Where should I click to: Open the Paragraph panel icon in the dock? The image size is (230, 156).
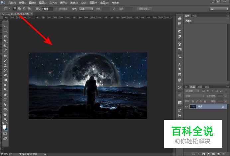pyautogui.click(x=180, y=70)
